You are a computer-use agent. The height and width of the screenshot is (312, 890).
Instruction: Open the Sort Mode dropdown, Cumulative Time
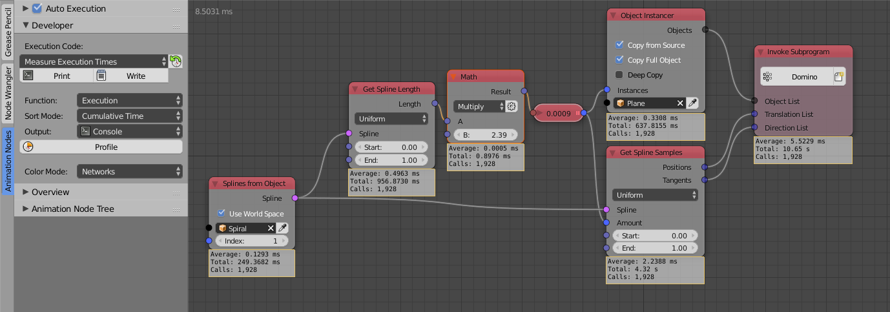point(129,116)
